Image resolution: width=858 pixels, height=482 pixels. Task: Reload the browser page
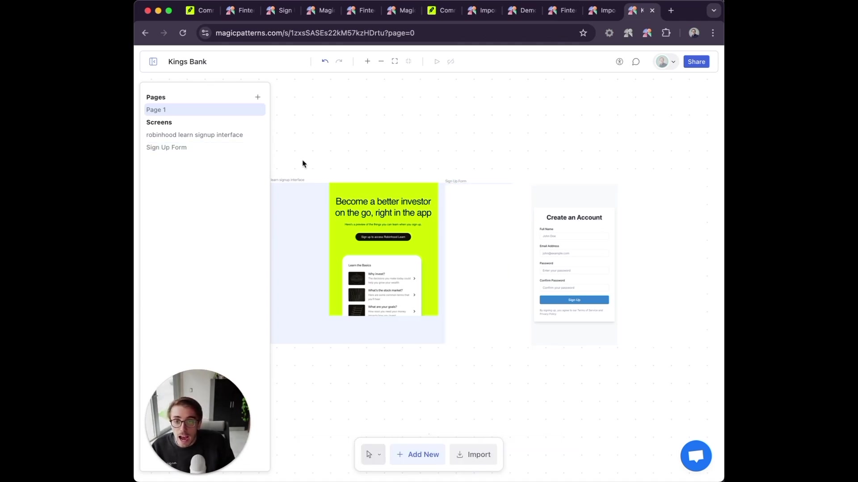183,33
